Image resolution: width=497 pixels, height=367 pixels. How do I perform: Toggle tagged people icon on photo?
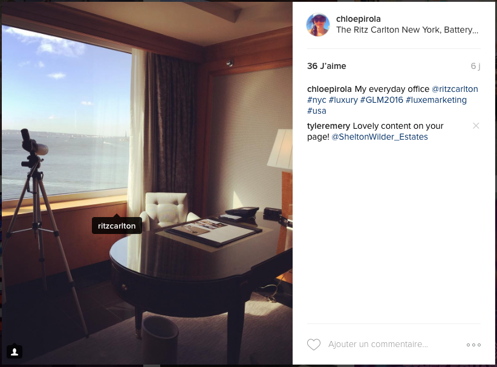point(15,351)
